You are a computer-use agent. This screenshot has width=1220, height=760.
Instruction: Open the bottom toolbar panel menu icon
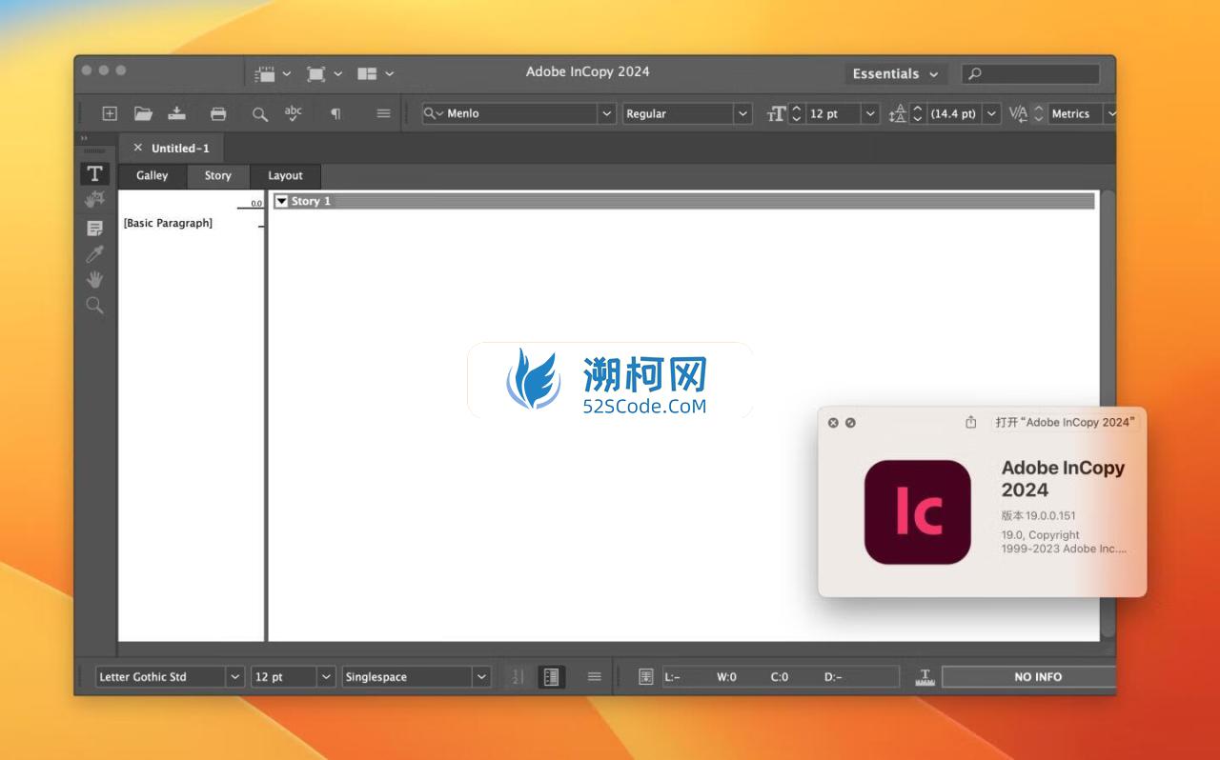[x=595, y=677]
